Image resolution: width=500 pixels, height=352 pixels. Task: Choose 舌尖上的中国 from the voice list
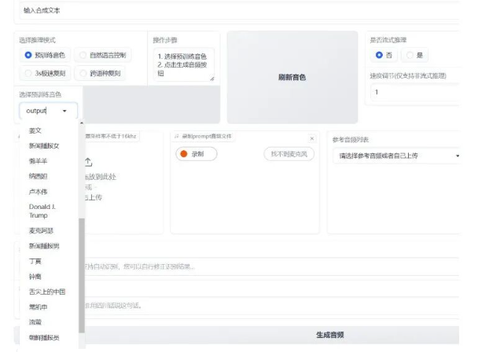[x=49, y=291]
